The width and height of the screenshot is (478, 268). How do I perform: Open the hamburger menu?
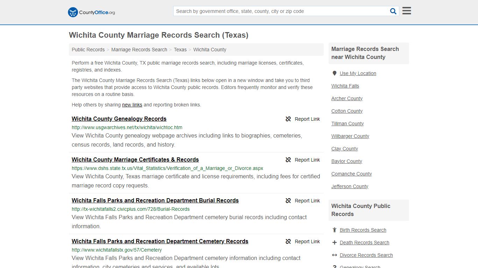[407, 11]
